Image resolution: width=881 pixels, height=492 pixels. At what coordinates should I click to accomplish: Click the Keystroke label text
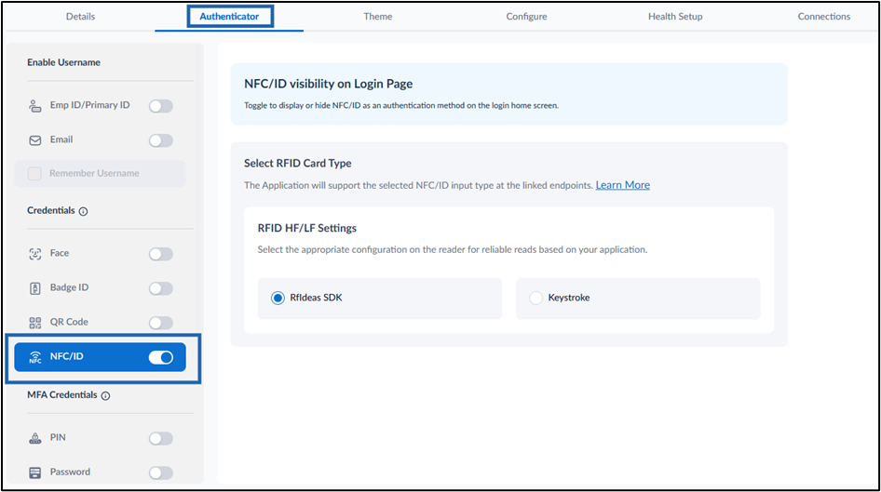pos(569,298)
